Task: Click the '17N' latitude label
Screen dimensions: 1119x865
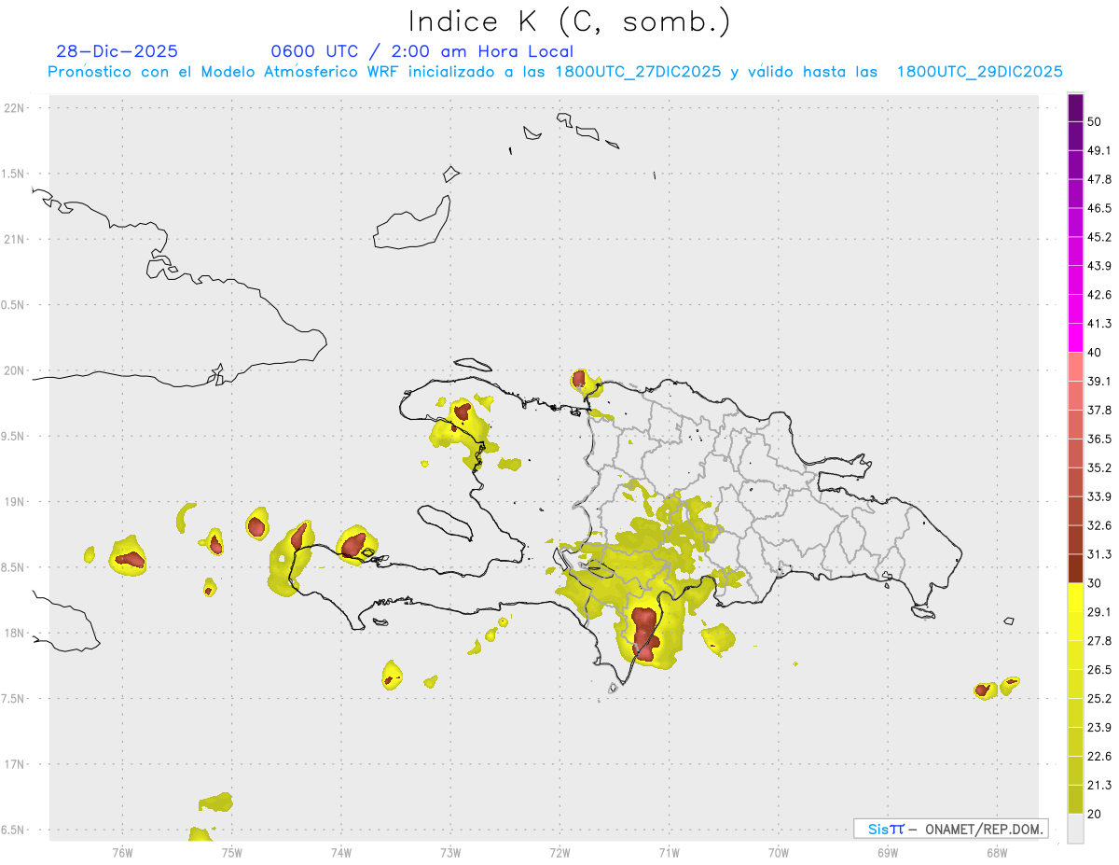Action: click(x=15, y=764)
